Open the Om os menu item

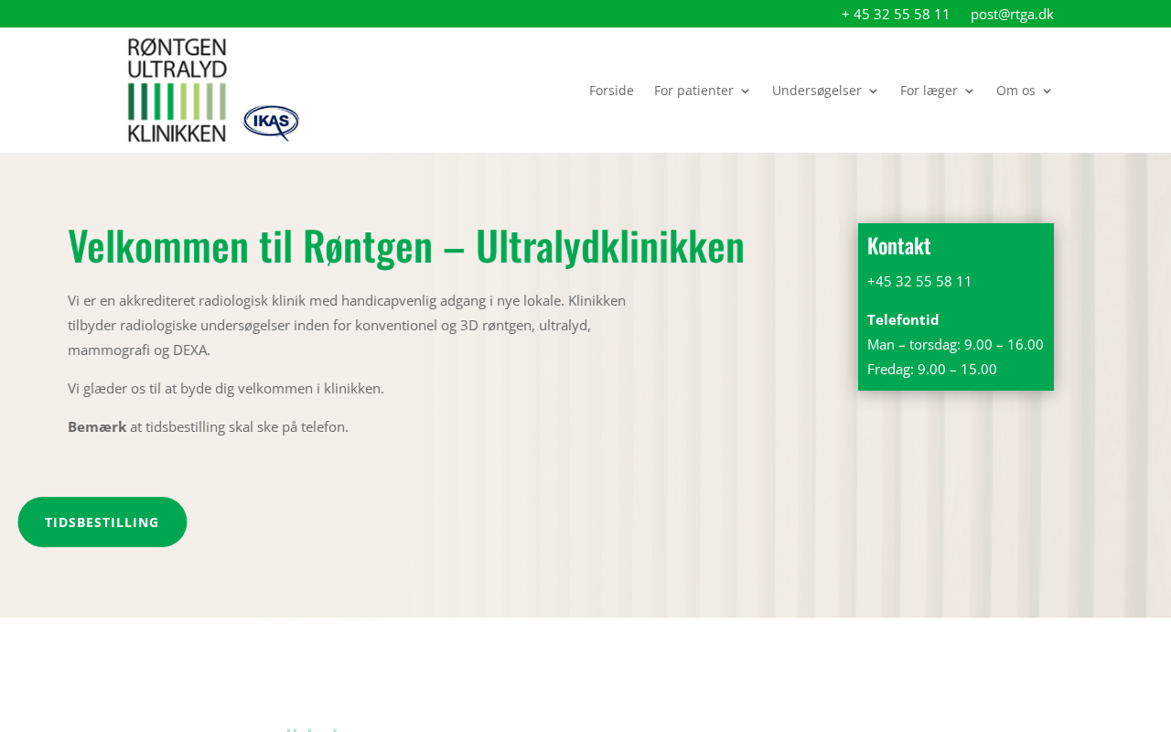[1015, 91]
